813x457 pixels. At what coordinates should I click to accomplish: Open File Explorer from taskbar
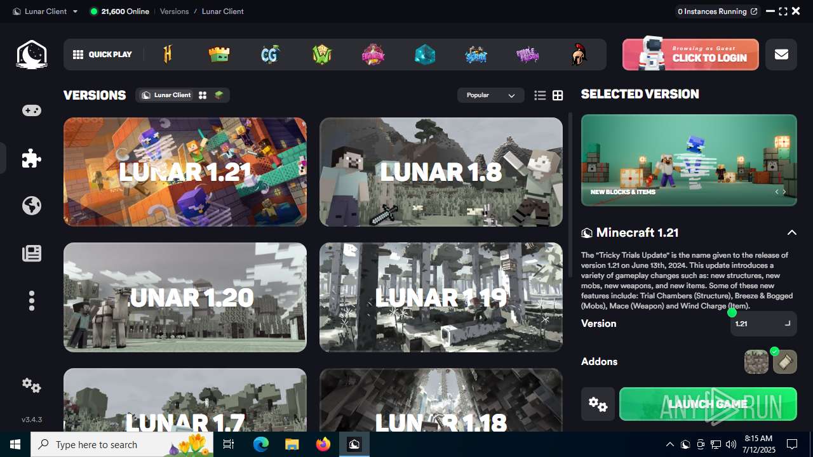coord(292,444)
